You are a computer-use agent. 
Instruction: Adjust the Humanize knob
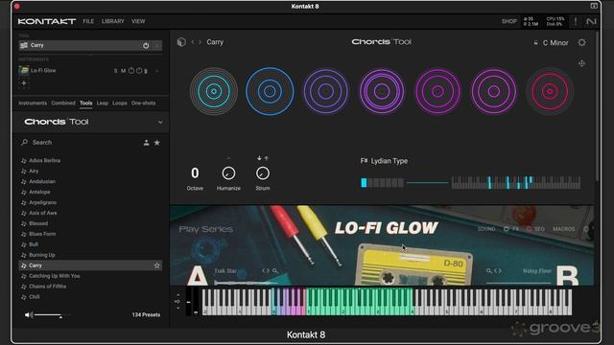(x=228, y=173)
